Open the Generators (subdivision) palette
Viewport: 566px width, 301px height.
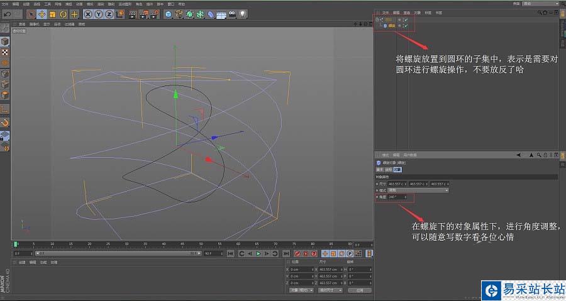[189, 14]
